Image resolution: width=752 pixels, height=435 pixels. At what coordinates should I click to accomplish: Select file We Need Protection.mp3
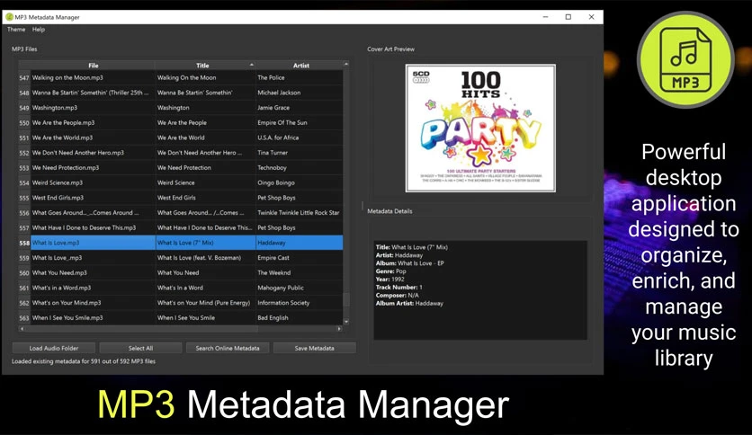coord(66,168)
